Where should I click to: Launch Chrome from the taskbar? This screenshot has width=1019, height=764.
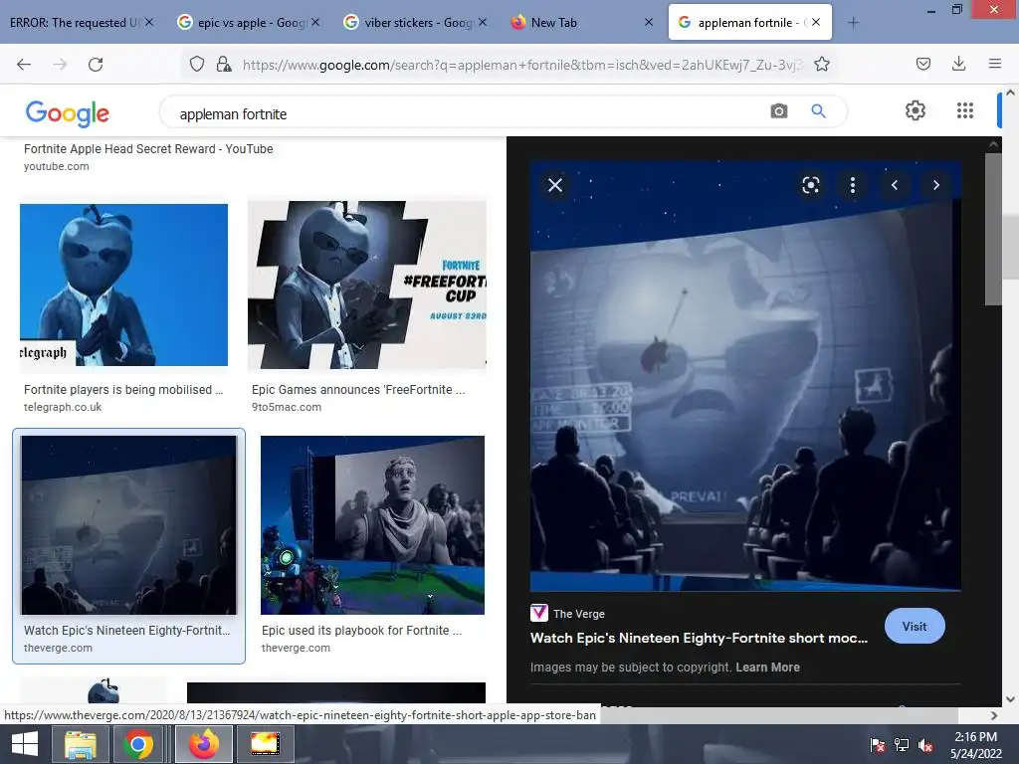(137, 744)
